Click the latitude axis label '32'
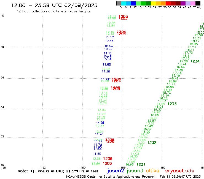The width and height of the screenshot is (204, 179). (2, 137)
